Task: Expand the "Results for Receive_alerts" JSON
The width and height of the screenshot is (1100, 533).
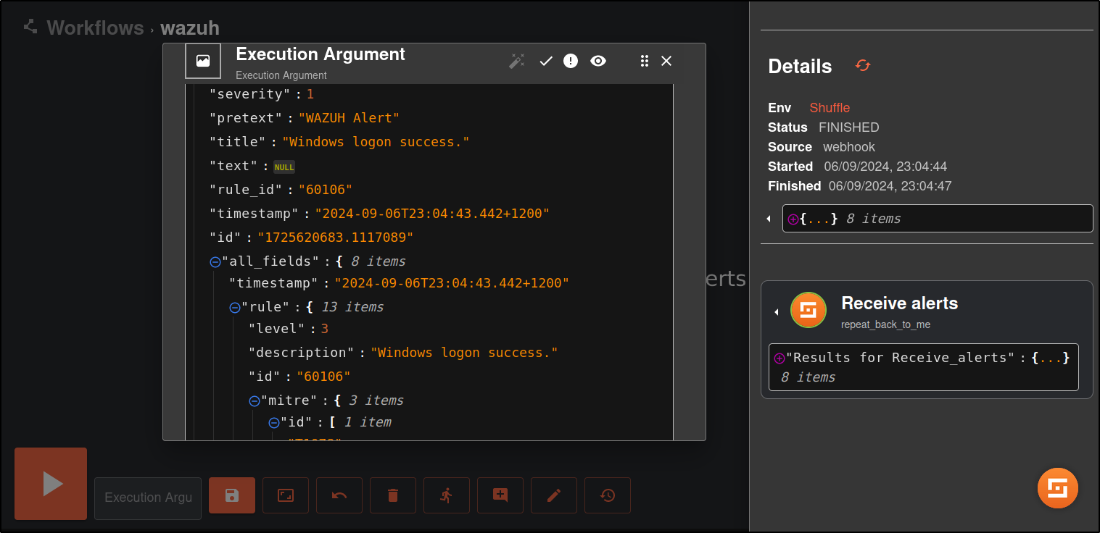Action: coord(779,358)
